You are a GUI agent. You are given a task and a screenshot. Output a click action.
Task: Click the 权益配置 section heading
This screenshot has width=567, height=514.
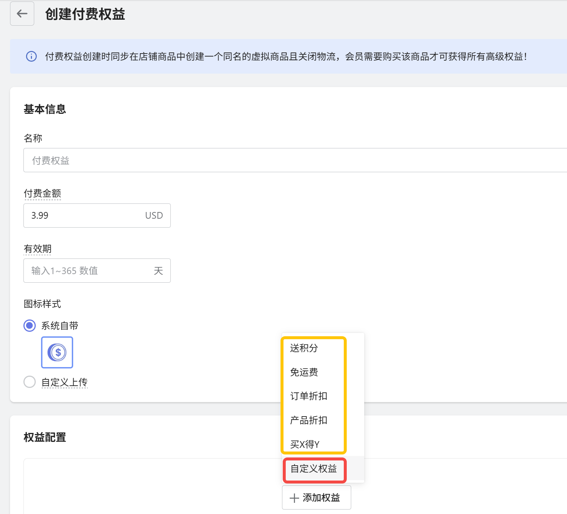45,437
